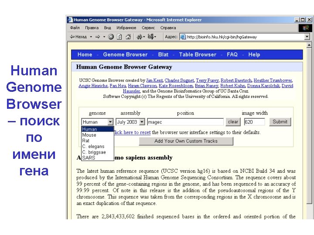Open the Сервис menu
The height and width of the screenshot is (235, 314).
pyautogui.click(x=148, y=28)
